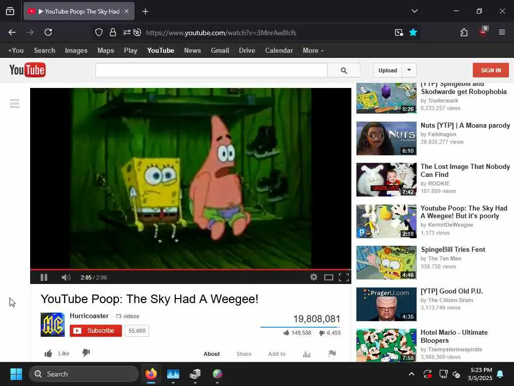The width and height of the screenshot is (514, 386).
Task: Seek on the red video progress bar
Action: [x=190, y=269]
